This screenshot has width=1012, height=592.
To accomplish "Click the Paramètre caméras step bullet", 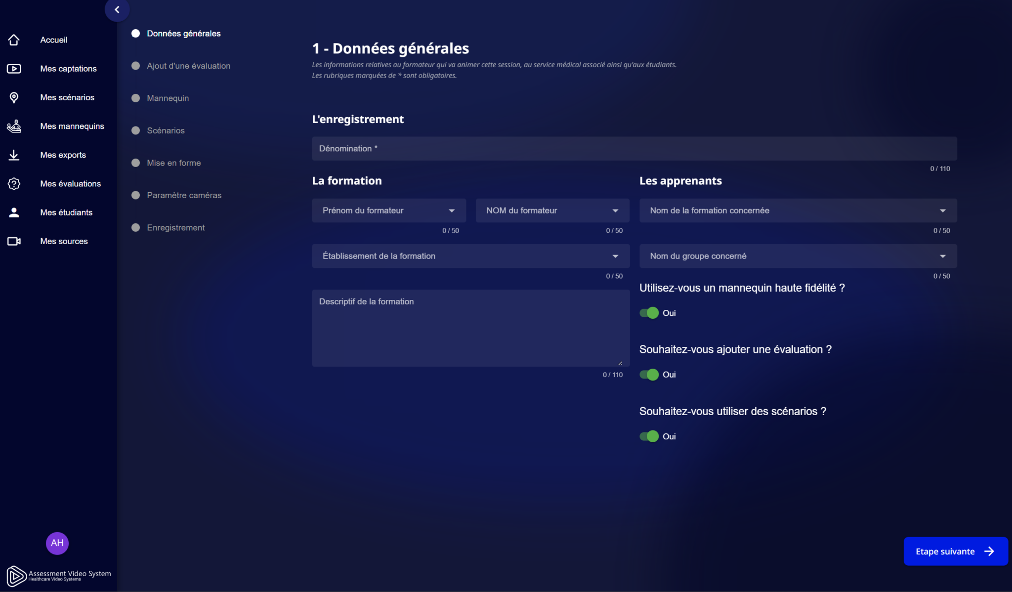I will pyautogui.click(x=135, y=195).
